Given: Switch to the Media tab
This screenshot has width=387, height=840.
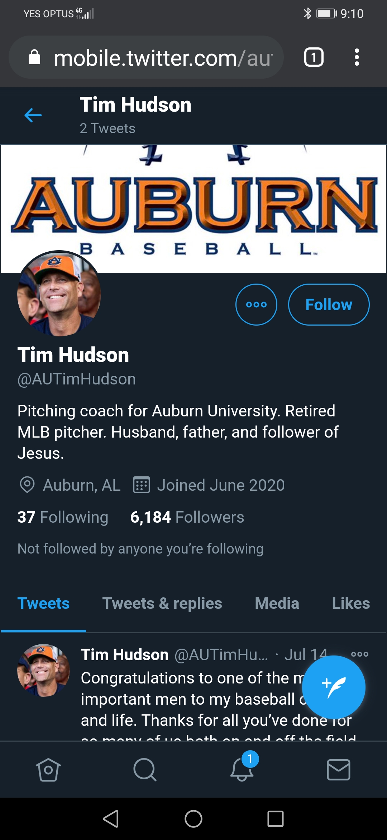Looking at the screenshot, I should click(277, 603).
